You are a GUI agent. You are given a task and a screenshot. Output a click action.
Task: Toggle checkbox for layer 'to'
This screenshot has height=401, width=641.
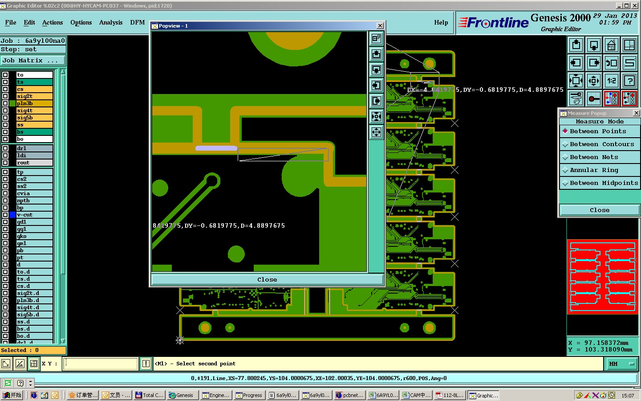5,75
